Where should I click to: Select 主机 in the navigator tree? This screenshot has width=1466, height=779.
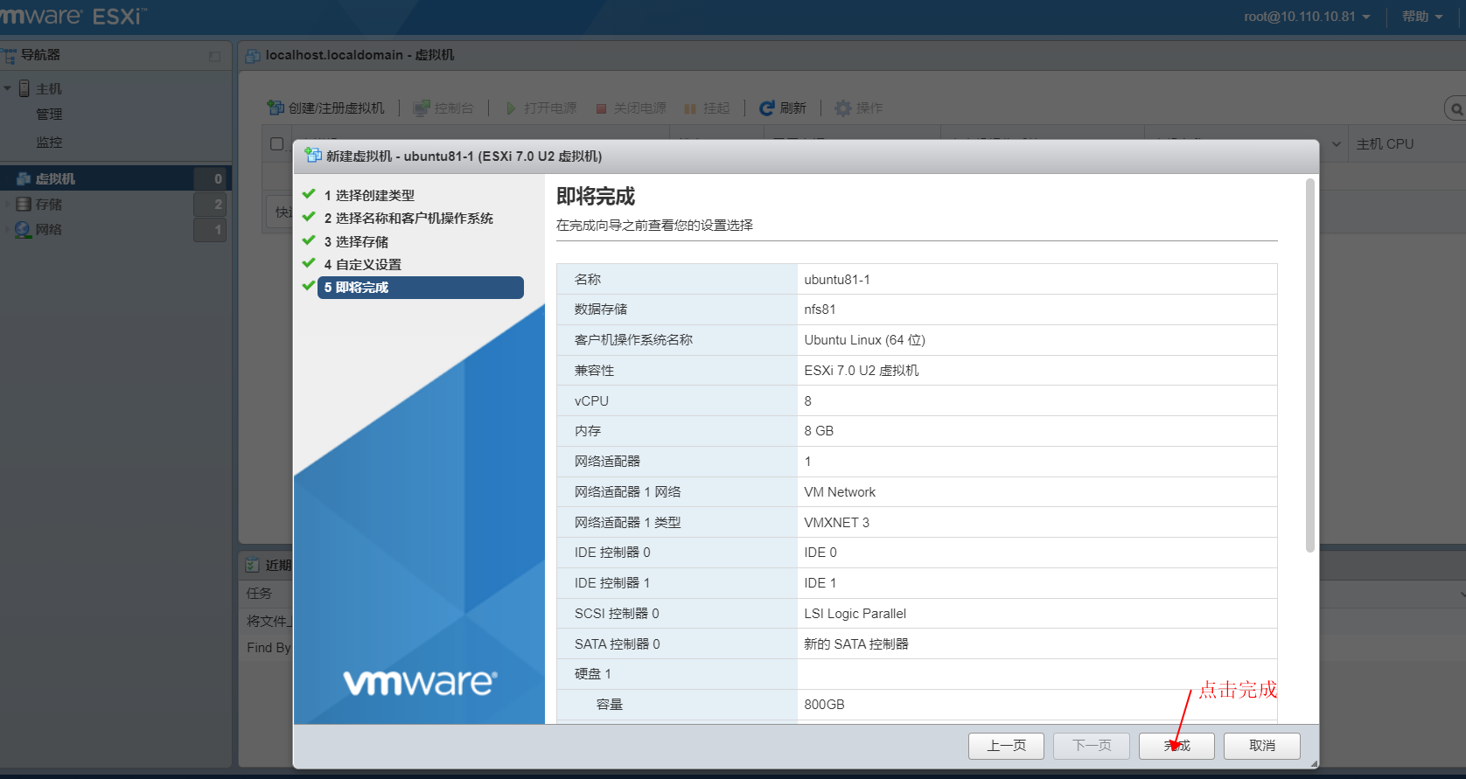tap(49, 88)
